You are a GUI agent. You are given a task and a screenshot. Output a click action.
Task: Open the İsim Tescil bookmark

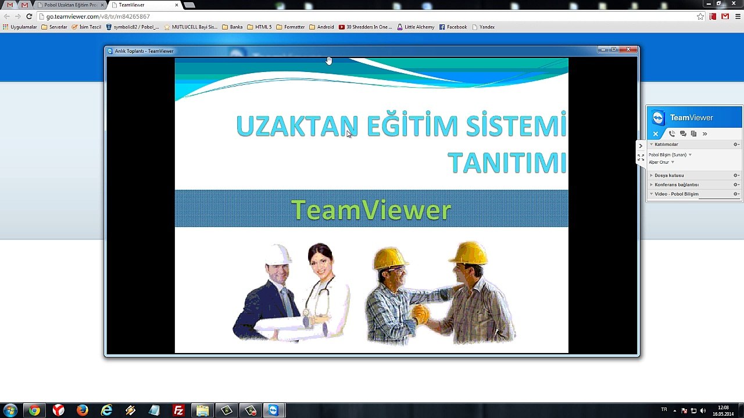point(86,27)
